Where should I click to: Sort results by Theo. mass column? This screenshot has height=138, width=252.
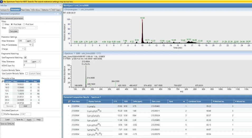click(159, 101)
